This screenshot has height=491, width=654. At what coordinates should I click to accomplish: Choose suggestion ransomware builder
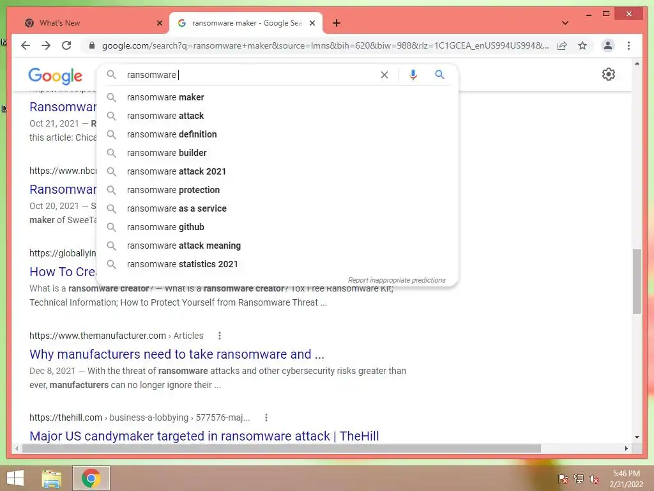pos(277,153)
